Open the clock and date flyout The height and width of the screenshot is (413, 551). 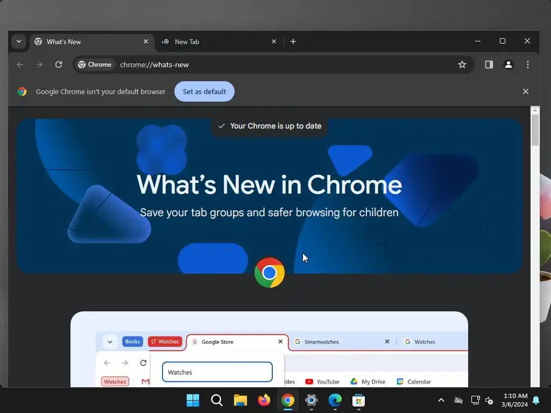pyautogui.click(x=515, y=400)
